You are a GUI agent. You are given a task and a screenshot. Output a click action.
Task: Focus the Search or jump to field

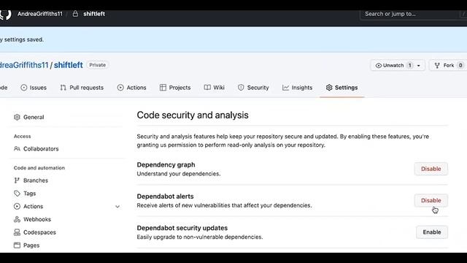414,14
